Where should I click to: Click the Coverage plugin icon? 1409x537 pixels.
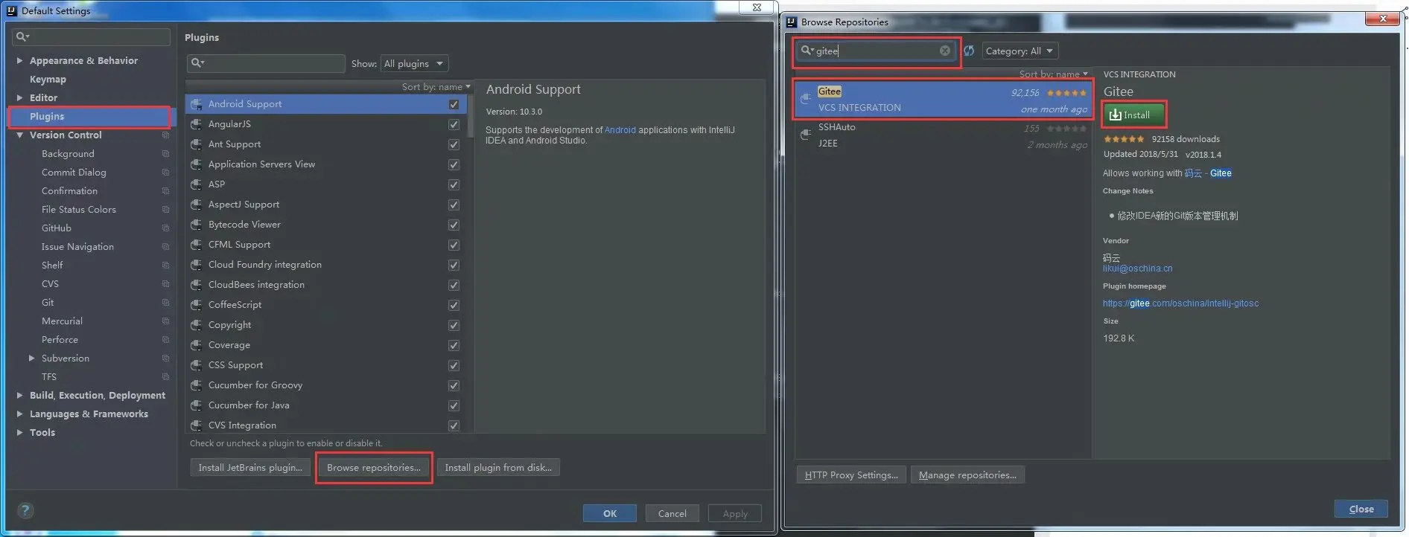pos(197,345)
